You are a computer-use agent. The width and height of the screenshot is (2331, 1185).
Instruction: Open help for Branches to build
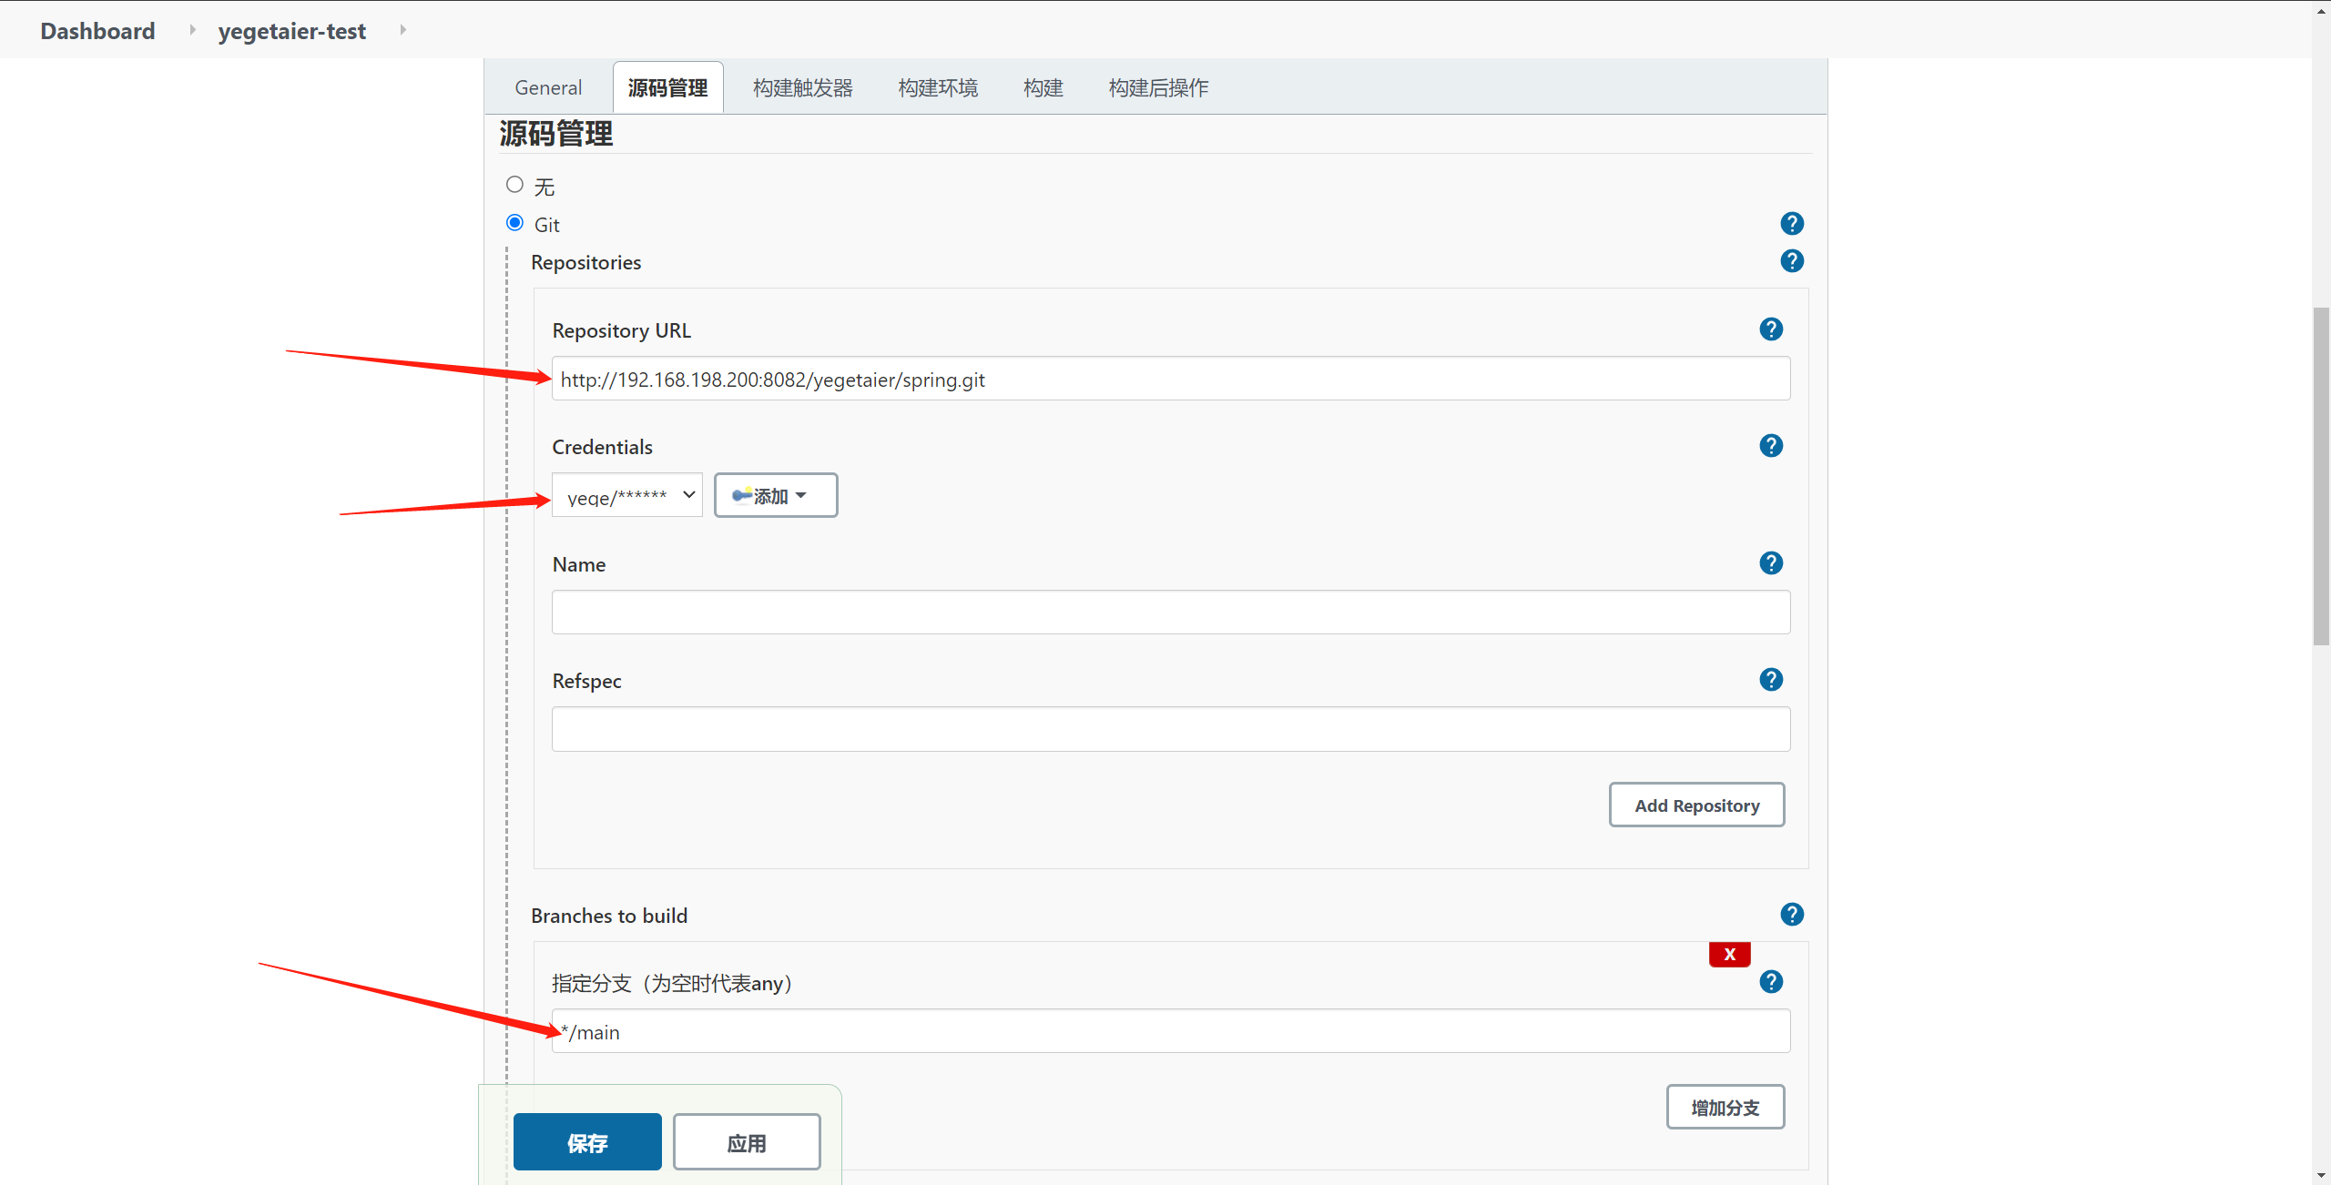1791,915
